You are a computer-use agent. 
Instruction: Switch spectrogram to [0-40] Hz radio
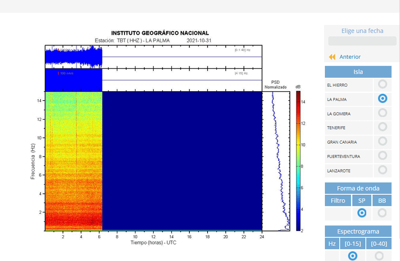(x=379, y=256)
